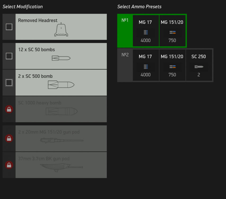
Task: Click the 12 x SC 50 bombs label
Action: point(36,50)
